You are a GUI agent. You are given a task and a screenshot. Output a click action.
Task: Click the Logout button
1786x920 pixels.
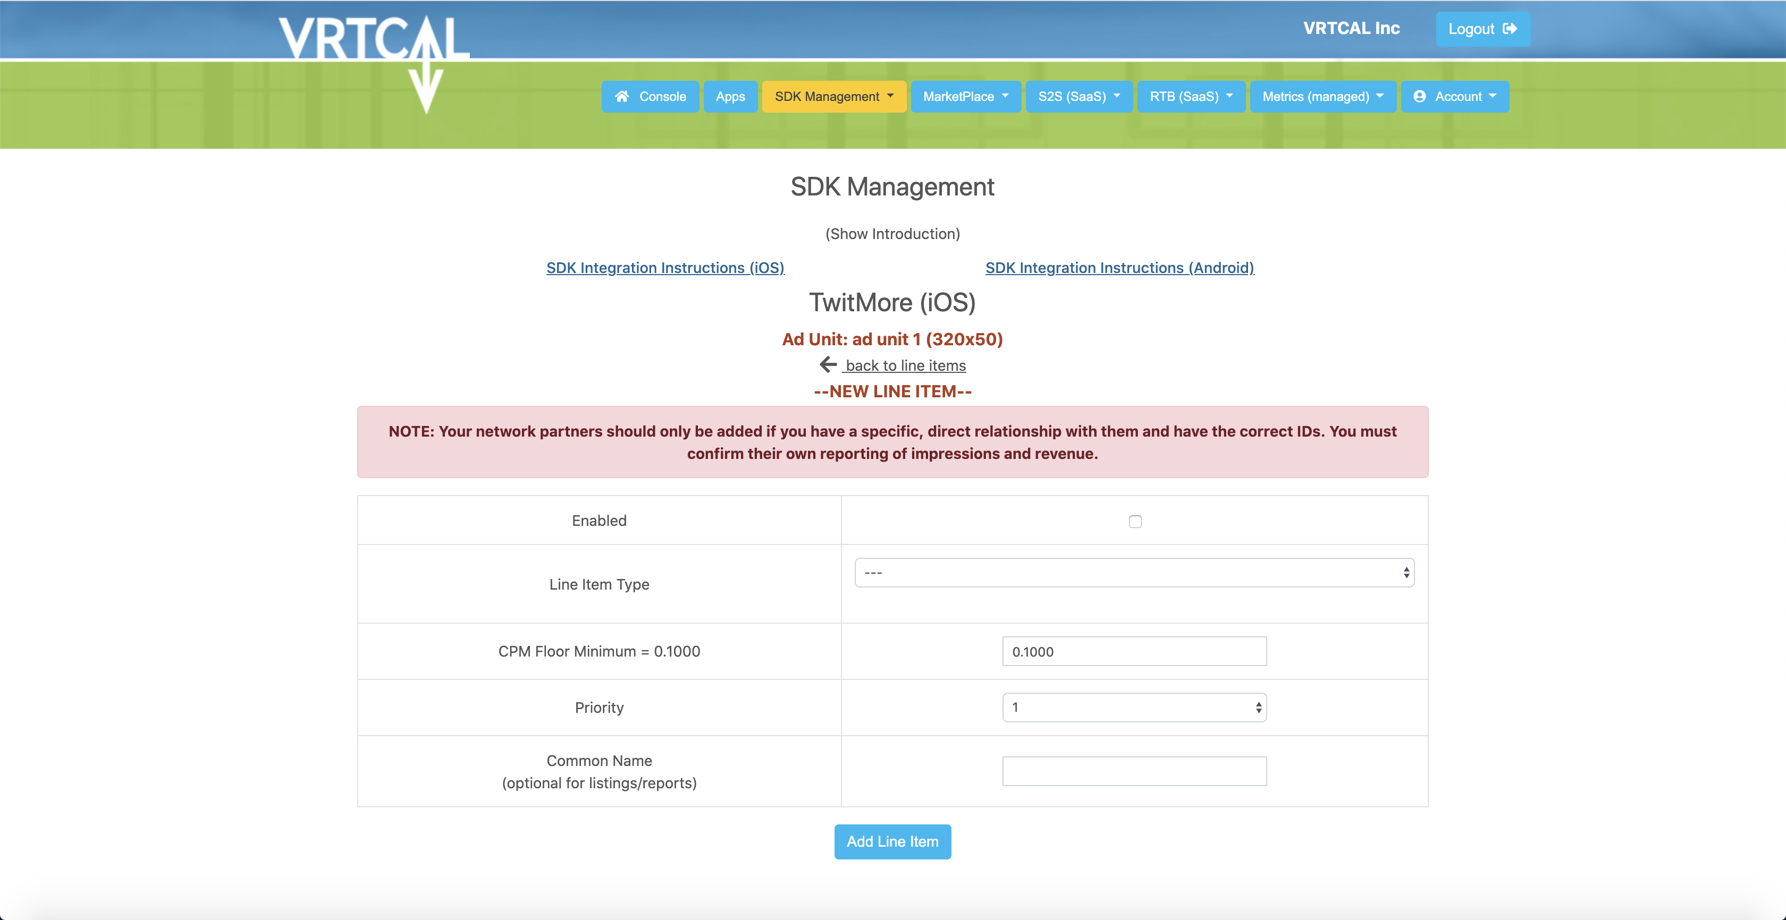point(1482,29)
